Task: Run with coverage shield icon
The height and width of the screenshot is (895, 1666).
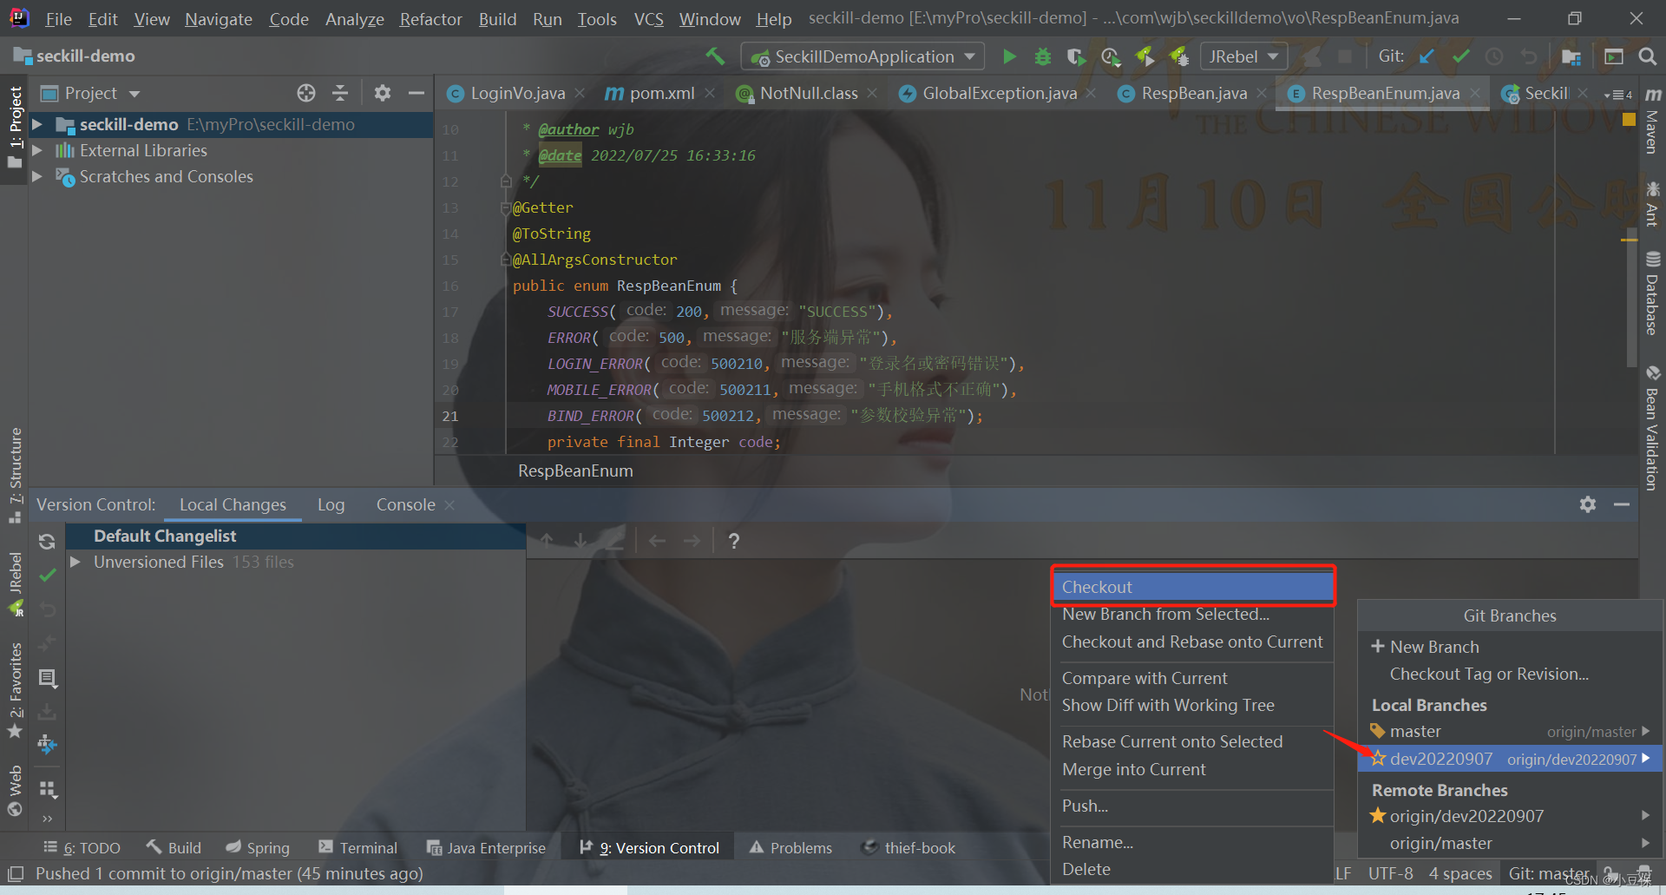Action: click(1076, 56)
